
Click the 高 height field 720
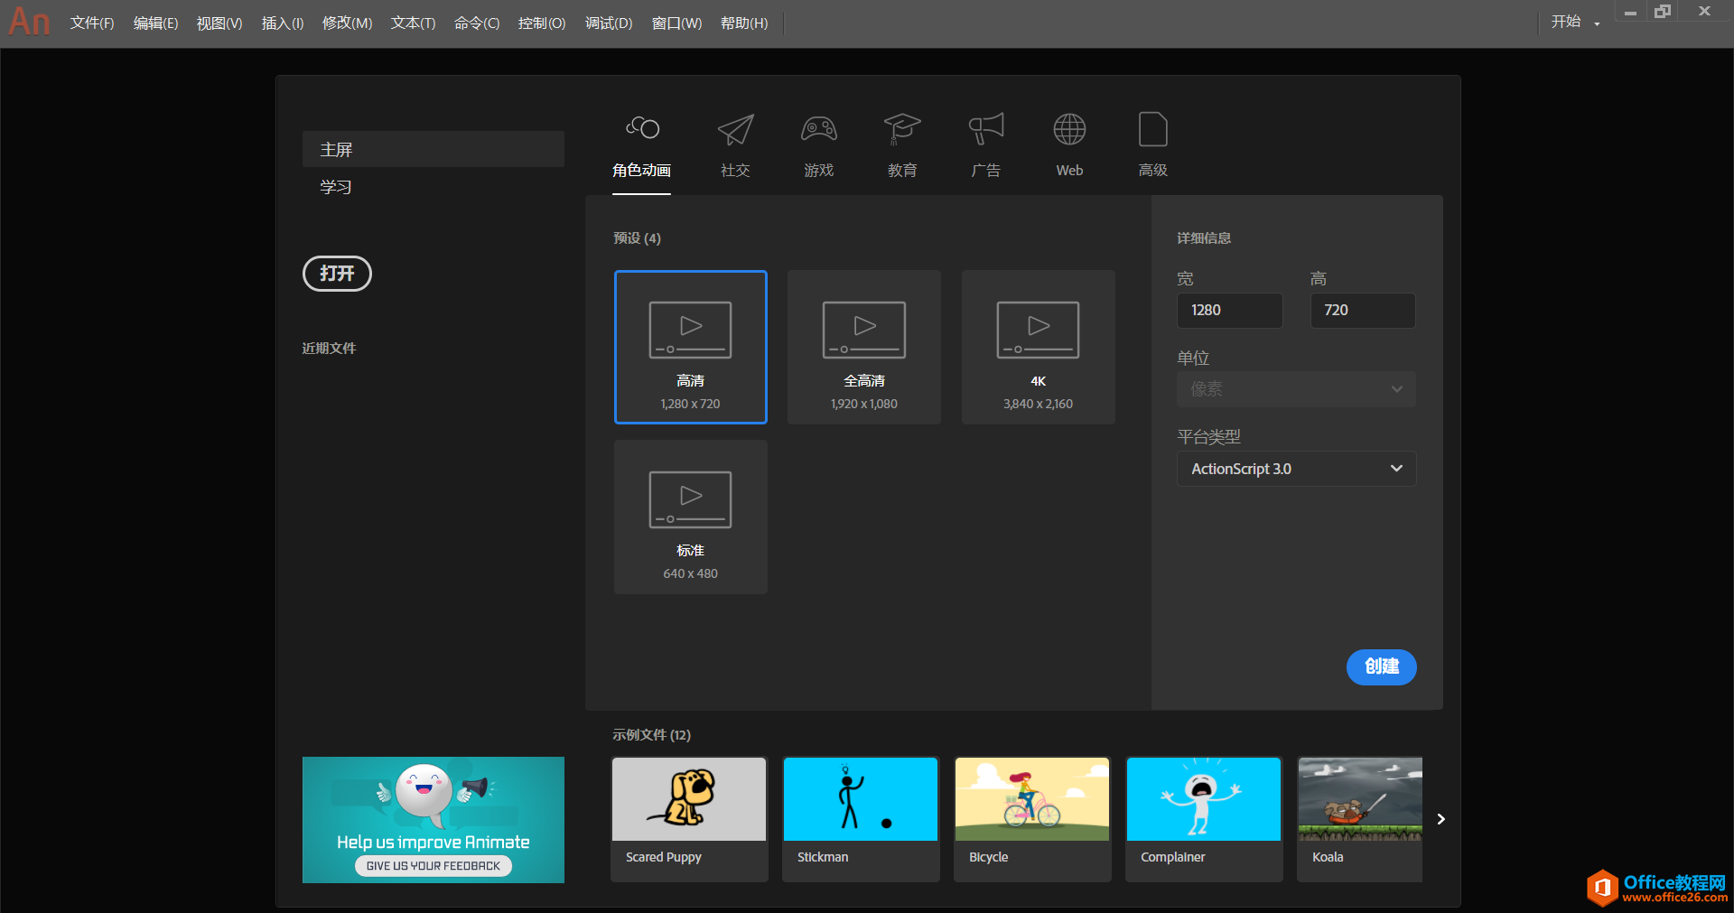click(1363, 310)
